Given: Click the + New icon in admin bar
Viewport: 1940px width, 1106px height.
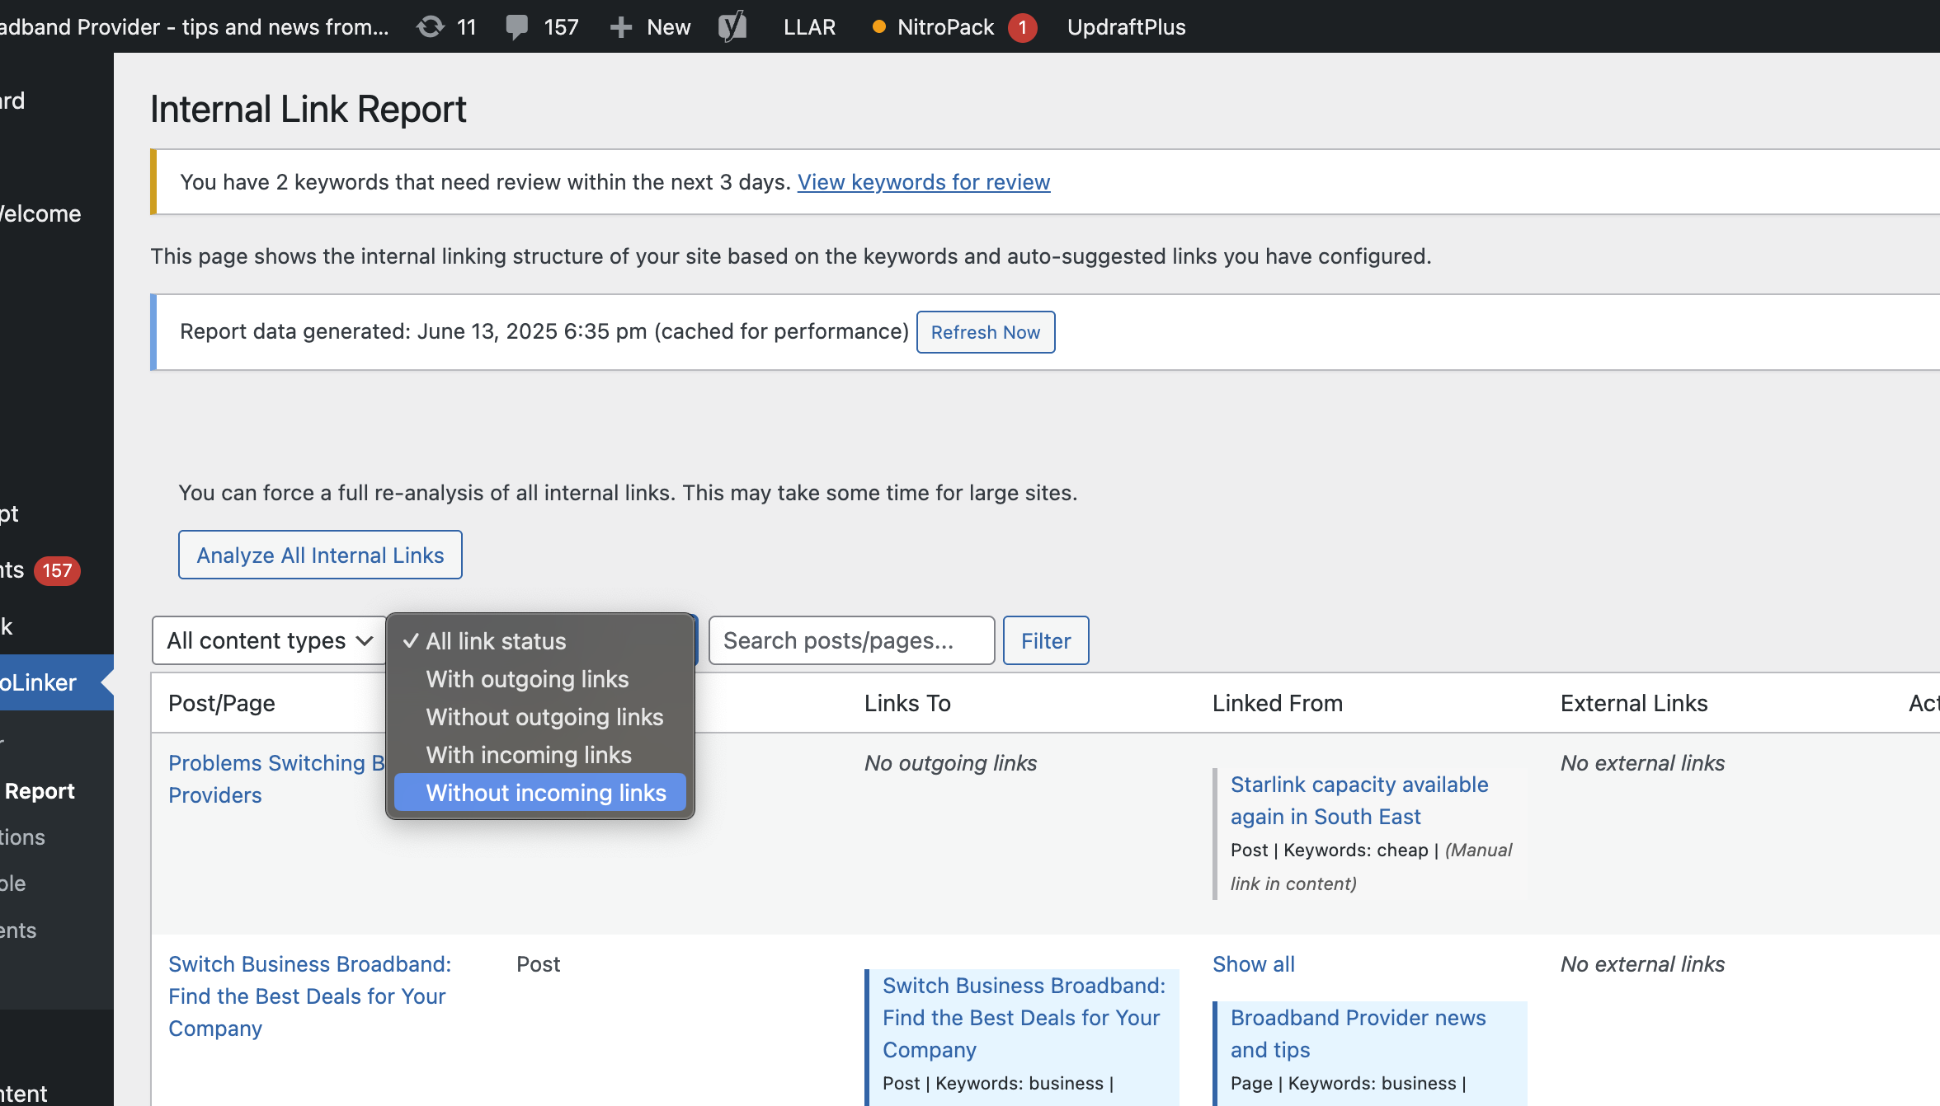Looking at the screenshot, I should point(620,26).
